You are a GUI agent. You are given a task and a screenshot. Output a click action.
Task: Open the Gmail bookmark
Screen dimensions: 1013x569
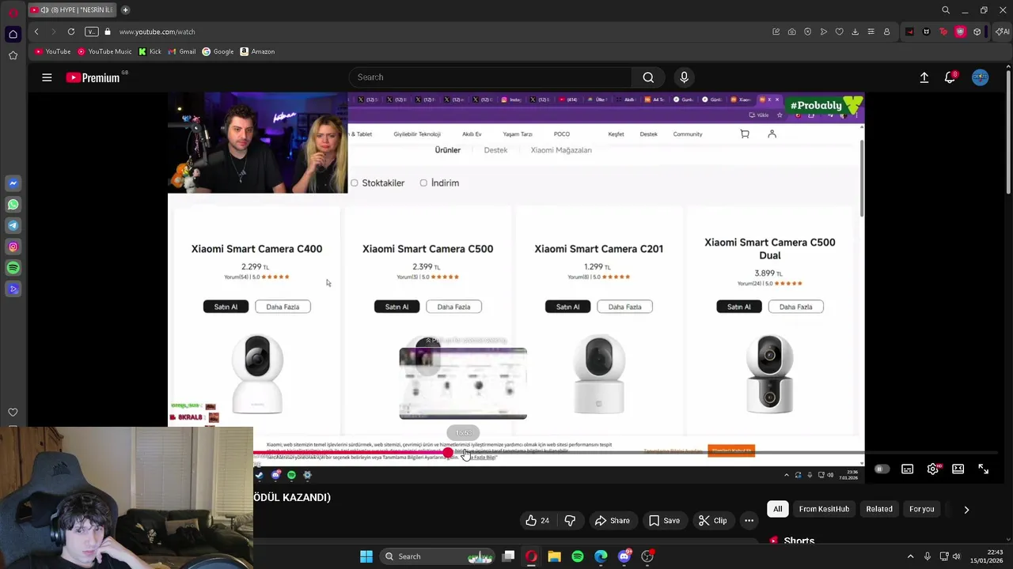click(x=181, y=52)
